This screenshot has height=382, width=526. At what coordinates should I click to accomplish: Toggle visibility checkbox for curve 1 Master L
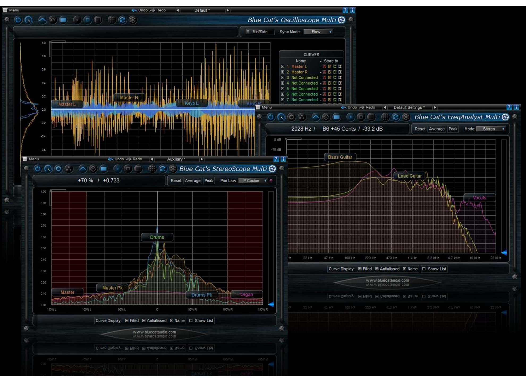[282, 67]
